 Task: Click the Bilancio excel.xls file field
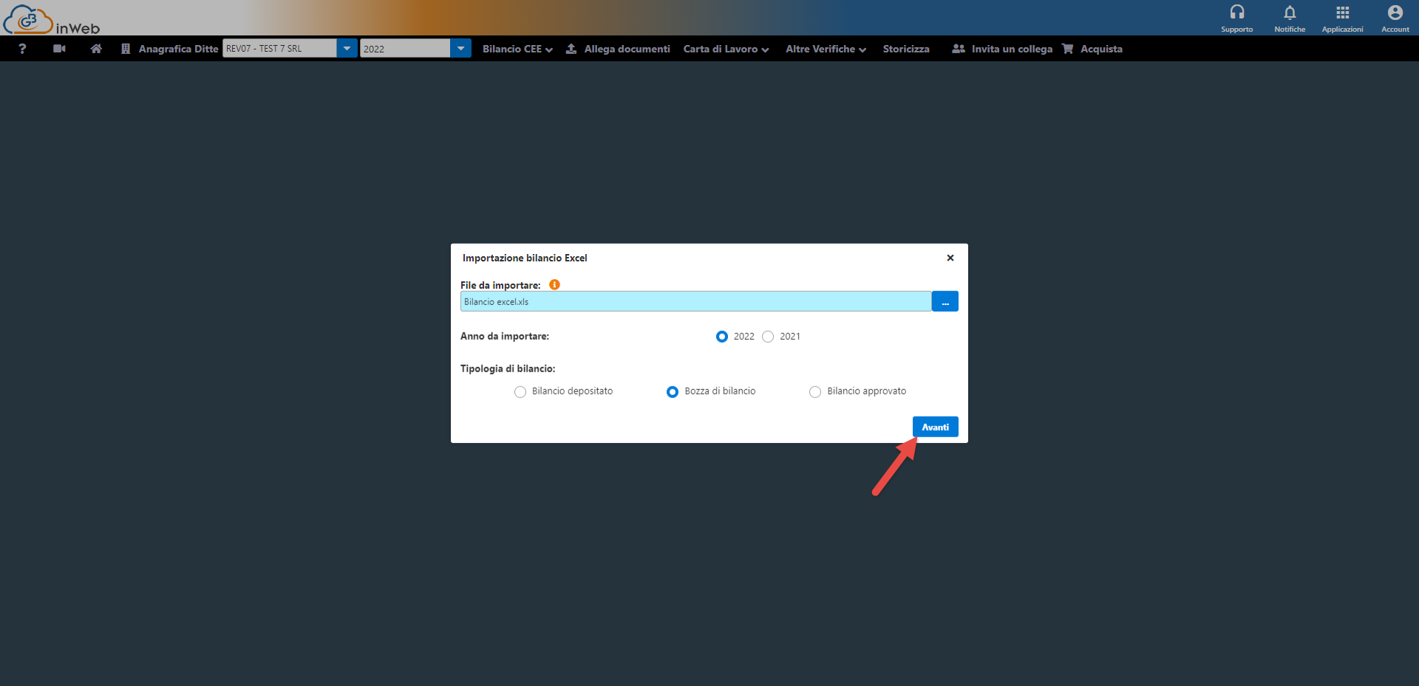tap(695, 301)
